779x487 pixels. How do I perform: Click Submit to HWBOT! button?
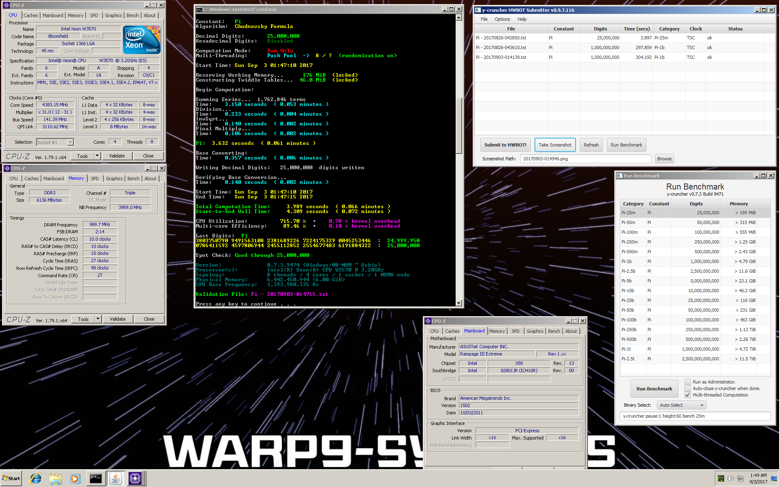coord(505,145)
